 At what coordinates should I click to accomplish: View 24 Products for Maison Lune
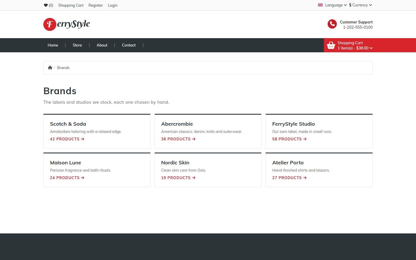click(x=67, y=178)
